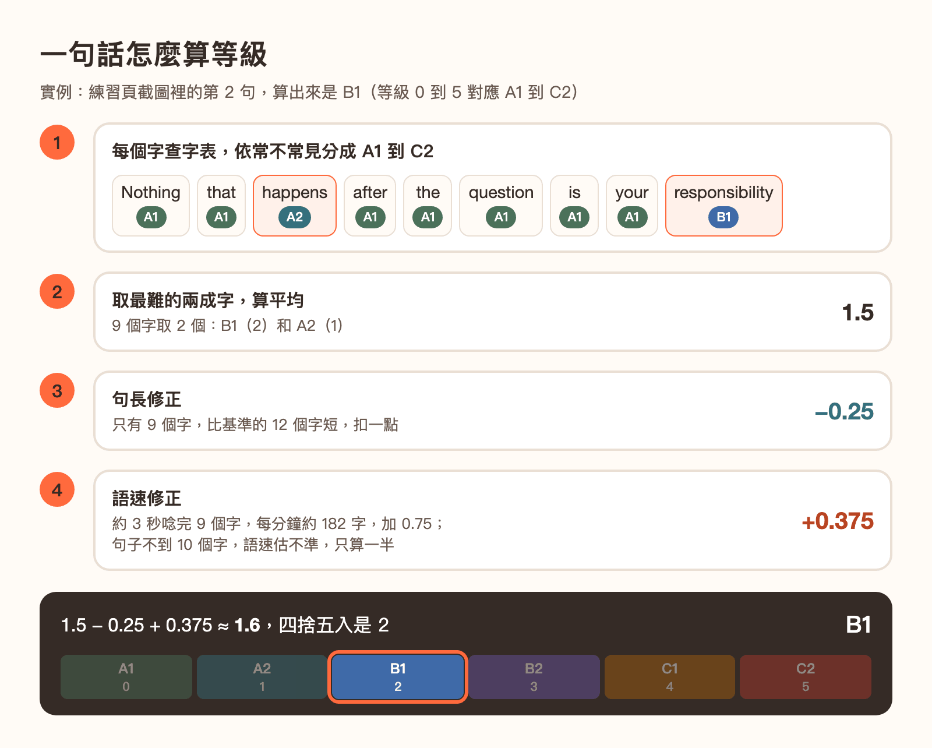
Task: Click the A2 badge under 'happens'
Action: coord(295,217)
